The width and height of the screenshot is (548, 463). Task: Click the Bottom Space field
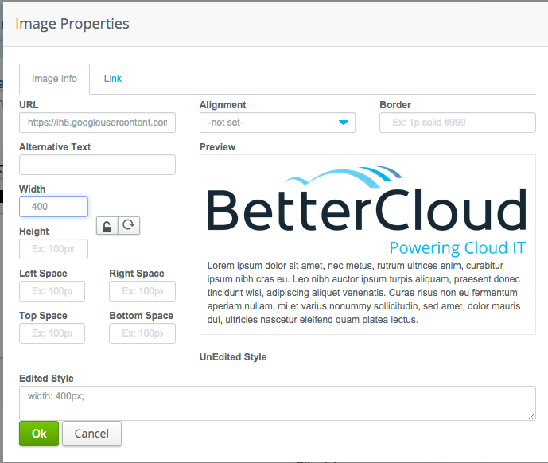tap(142, 333)
